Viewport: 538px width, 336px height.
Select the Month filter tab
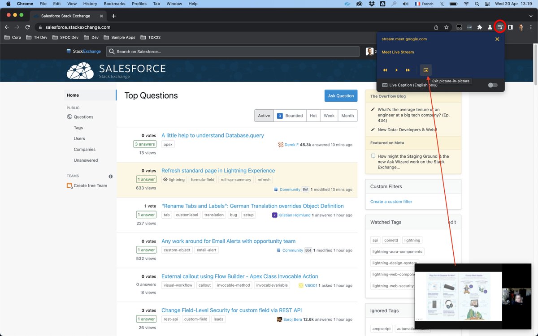(x=347, y=116)
